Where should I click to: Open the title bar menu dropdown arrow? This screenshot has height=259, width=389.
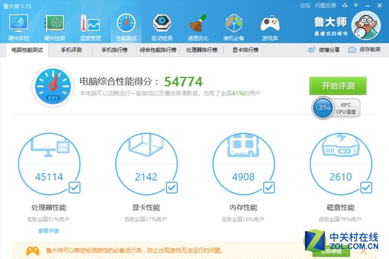[x=356, y=5]
